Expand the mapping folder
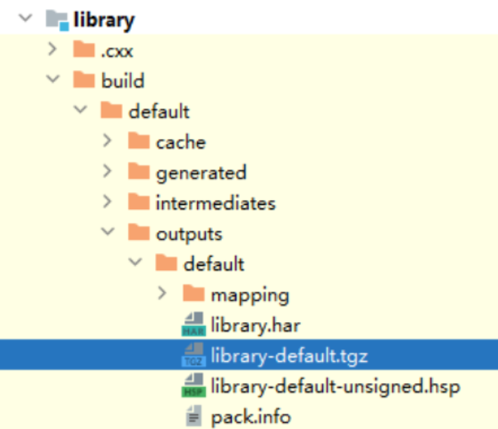 (x=162, y=294)
